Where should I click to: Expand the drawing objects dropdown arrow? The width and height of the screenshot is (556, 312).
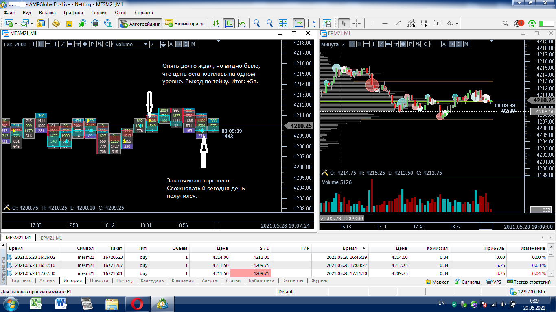[x=457, y=23]
